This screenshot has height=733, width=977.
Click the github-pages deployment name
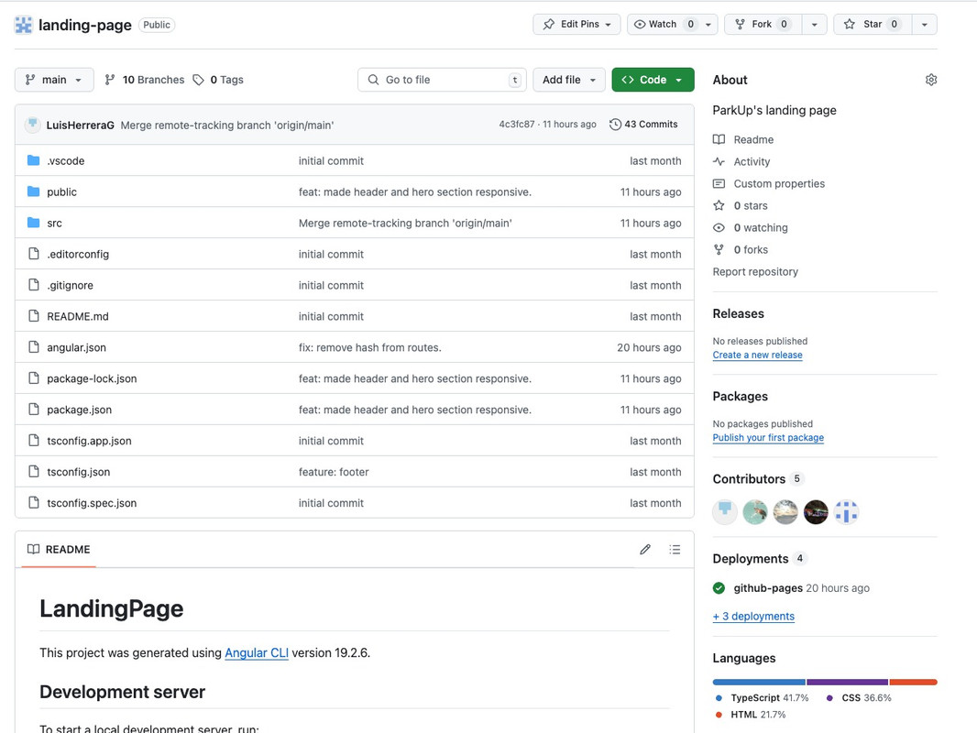(768, 588)
